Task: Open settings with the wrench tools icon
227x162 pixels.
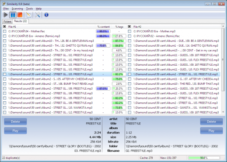Action: [x=37, y=15]
